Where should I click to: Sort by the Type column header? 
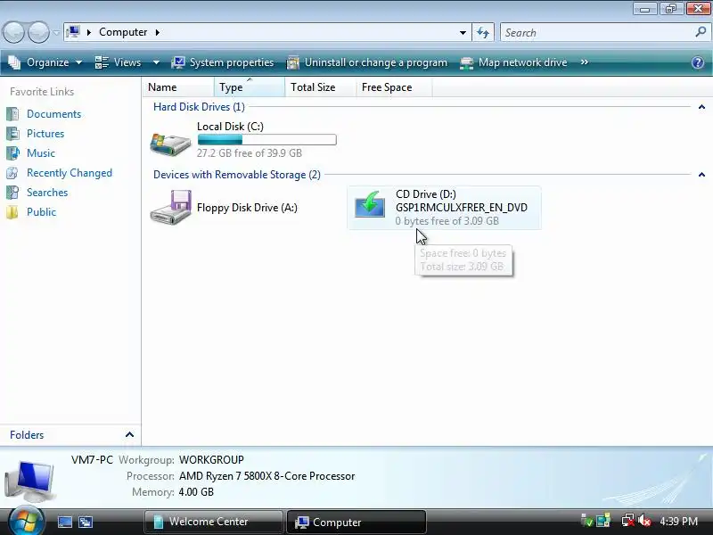click(250, 86)
